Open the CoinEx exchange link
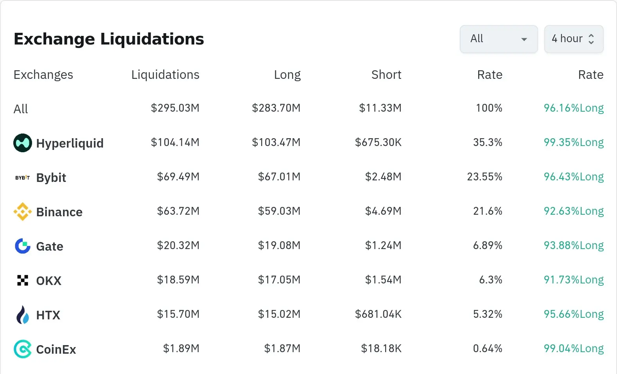617x374 pixels. pyautogui.click(x=56, y=349)
